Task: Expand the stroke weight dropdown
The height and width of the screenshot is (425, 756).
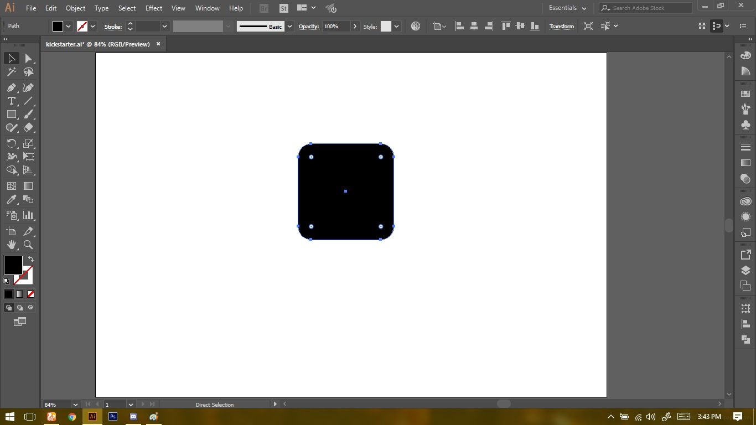Action: click(164, 27)
